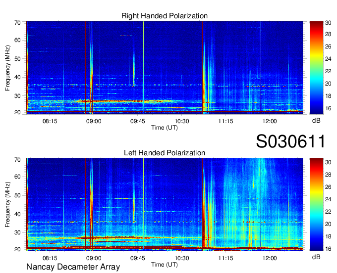Click the "22" dB tick on Left Handed color bar

click(x=328, y=212)
